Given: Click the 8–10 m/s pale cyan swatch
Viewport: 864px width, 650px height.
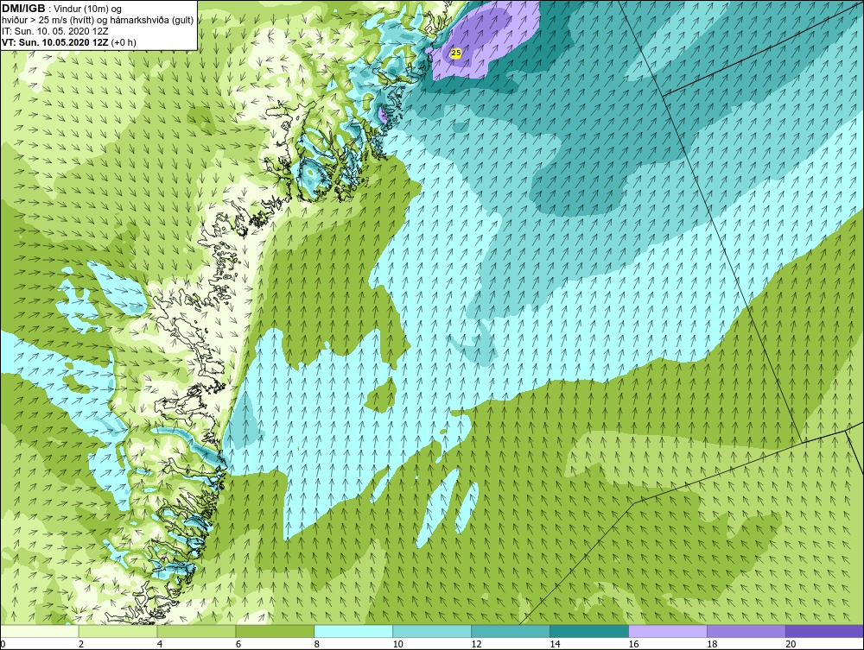Looking at the screenshot, I should click(353, 631).
